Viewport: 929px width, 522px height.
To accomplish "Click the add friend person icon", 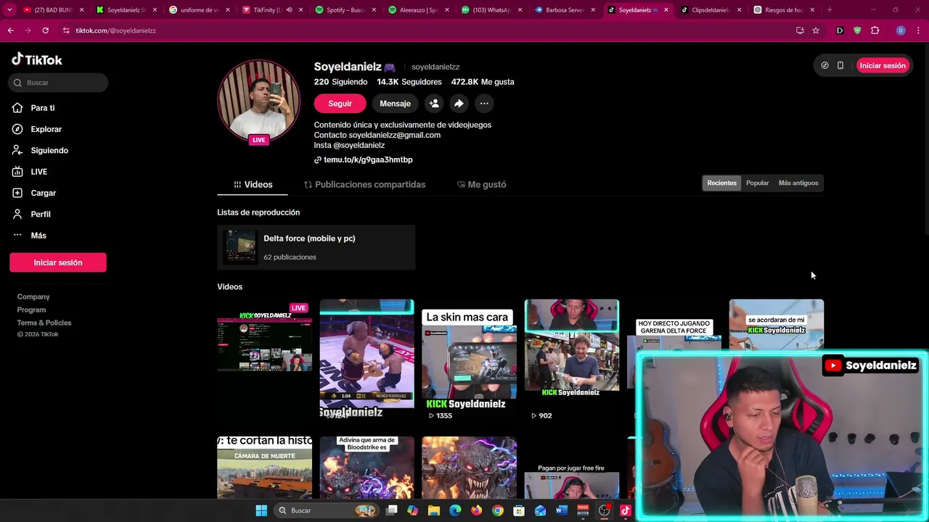I will point(434,104).
